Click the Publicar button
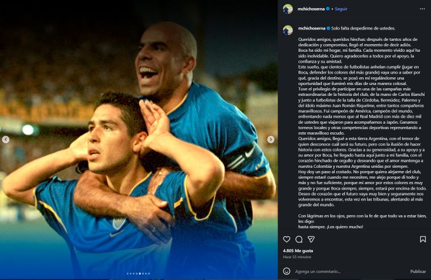This screenshot has height=280, width=431. pyautogui.click(x=418, y=271)
